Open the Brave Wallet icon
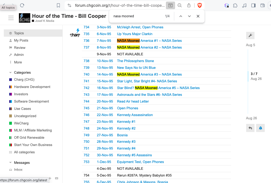Screen dimensions: 271x183 [263, 5]
